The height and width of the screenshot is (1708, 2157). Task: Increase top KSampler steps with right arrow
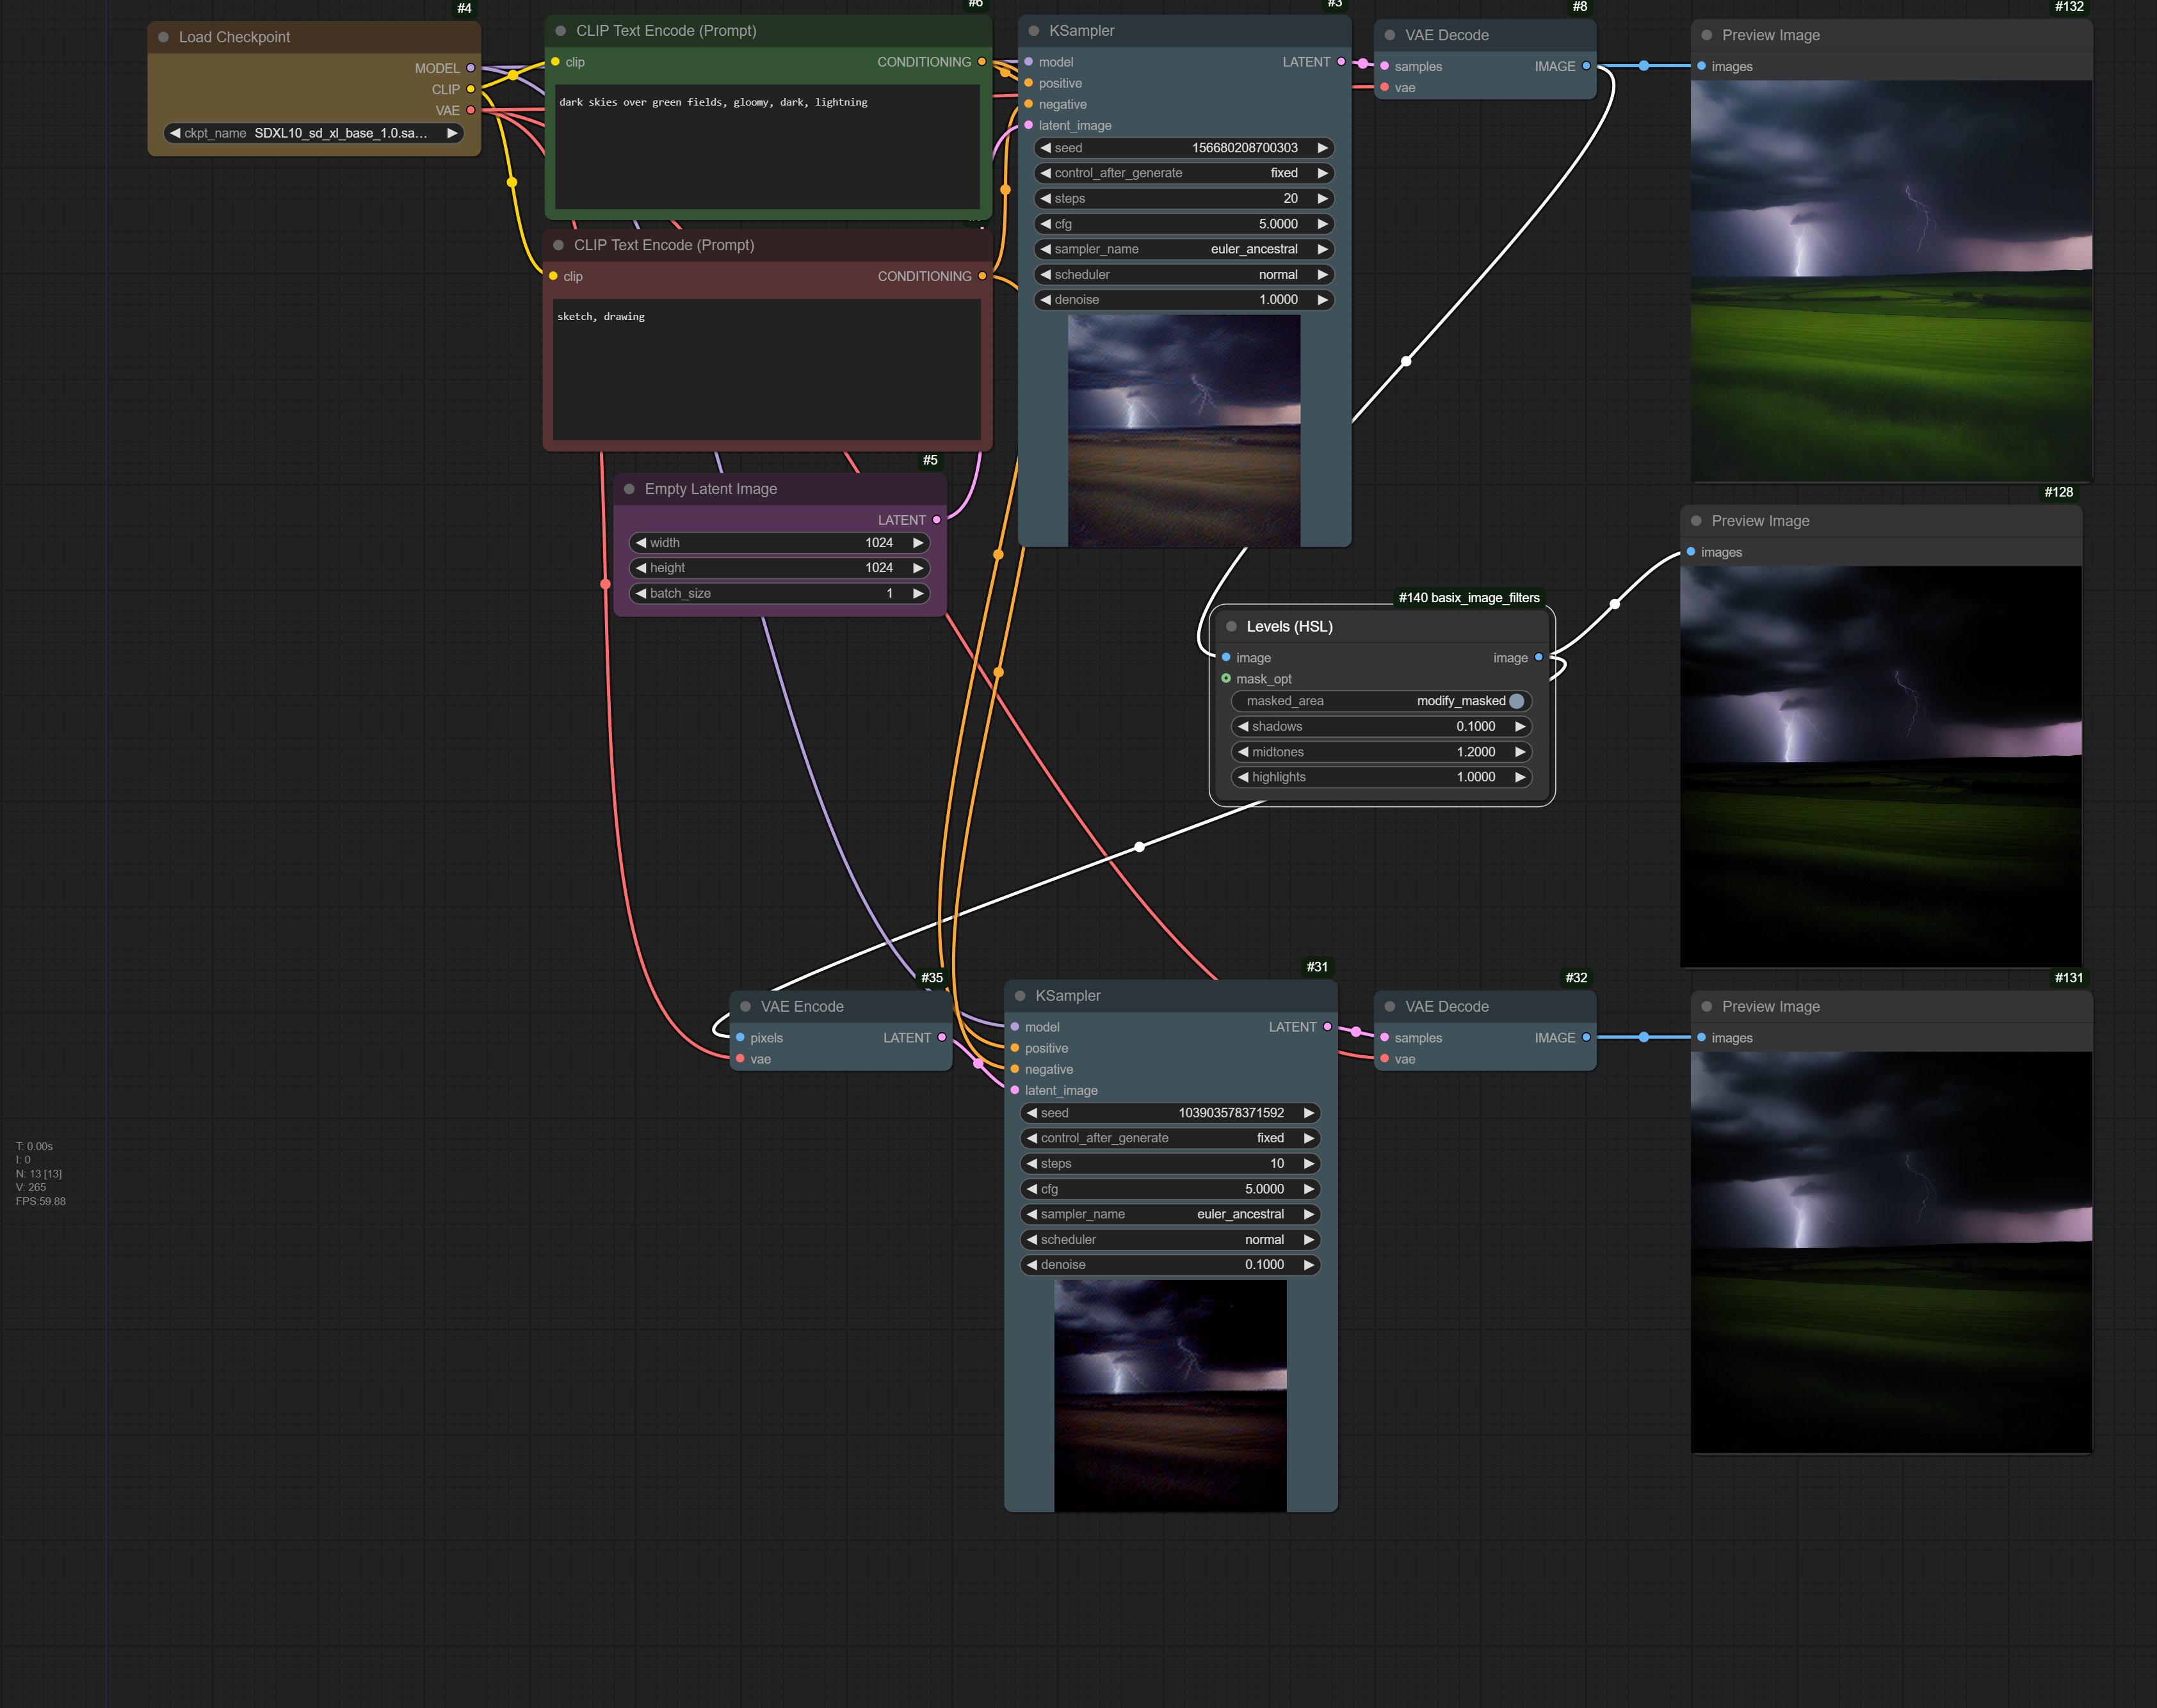pos(1323,198)
